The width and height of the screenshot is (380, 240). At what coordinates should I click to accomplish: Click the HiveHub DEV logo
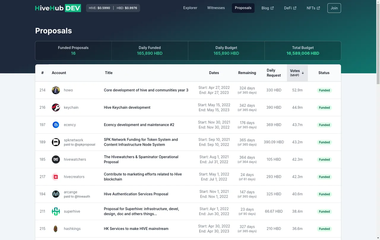coord(58,8)
